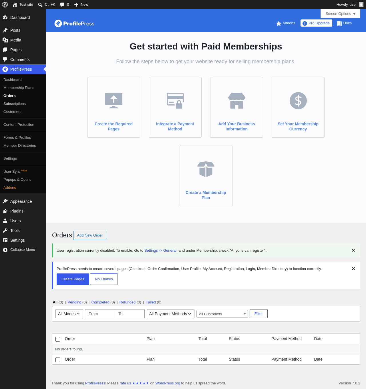Viewport: 366px width, 389px height.
Task: Click the Create a Membership Plan box icon
Action: point(206,169)
